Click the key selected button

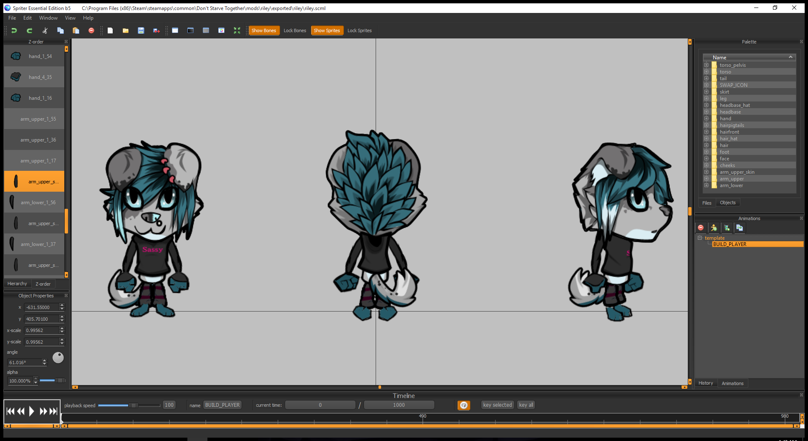[497, 405]
